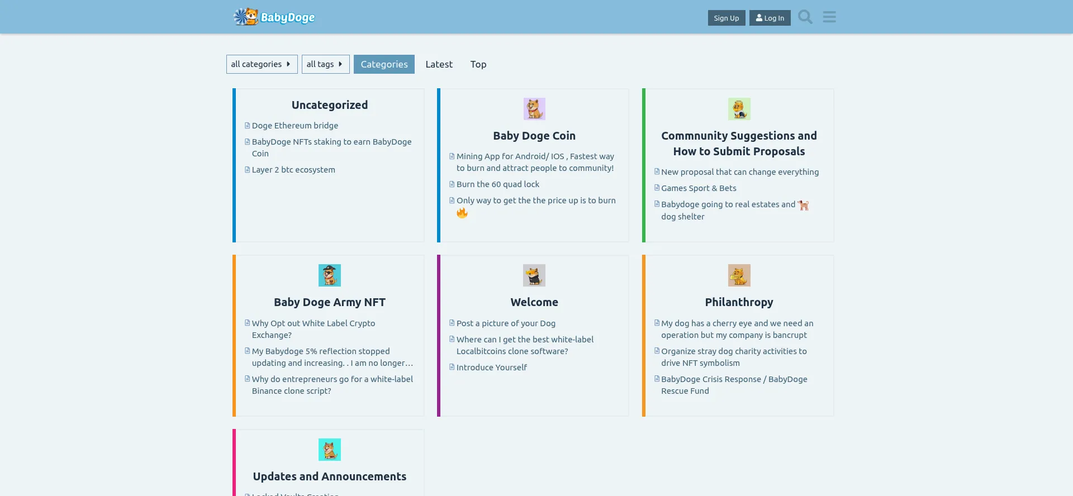Click the topic icon beside Games Sport & Bets
The image size is (1073, 496).
657,188
